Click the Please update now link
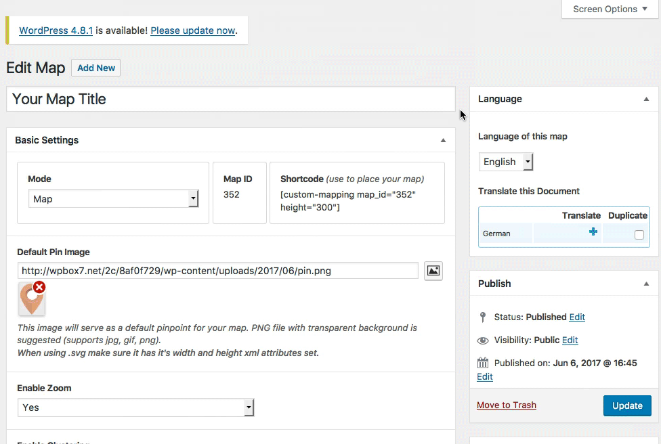 click(x=193, y=30)
